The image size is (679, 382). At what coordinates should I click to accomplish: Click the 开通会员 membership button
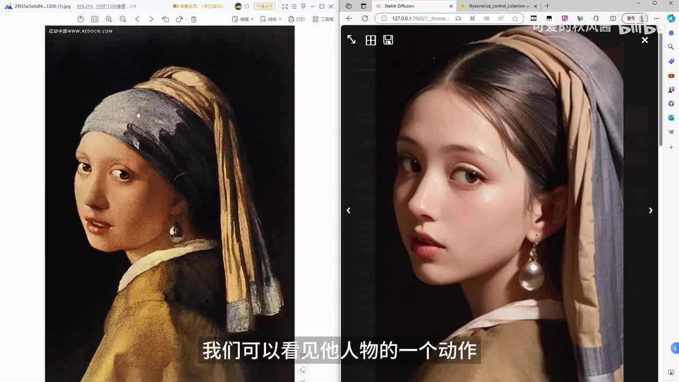264,6
